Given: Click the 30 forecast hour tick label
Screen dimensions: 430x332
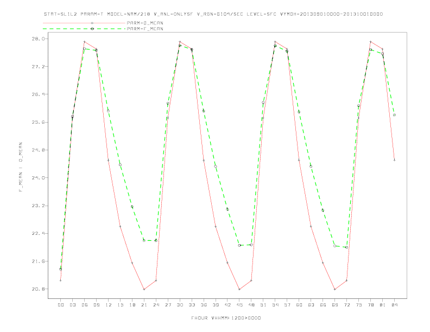Looking at the screenshot, I should pos(180,305).
